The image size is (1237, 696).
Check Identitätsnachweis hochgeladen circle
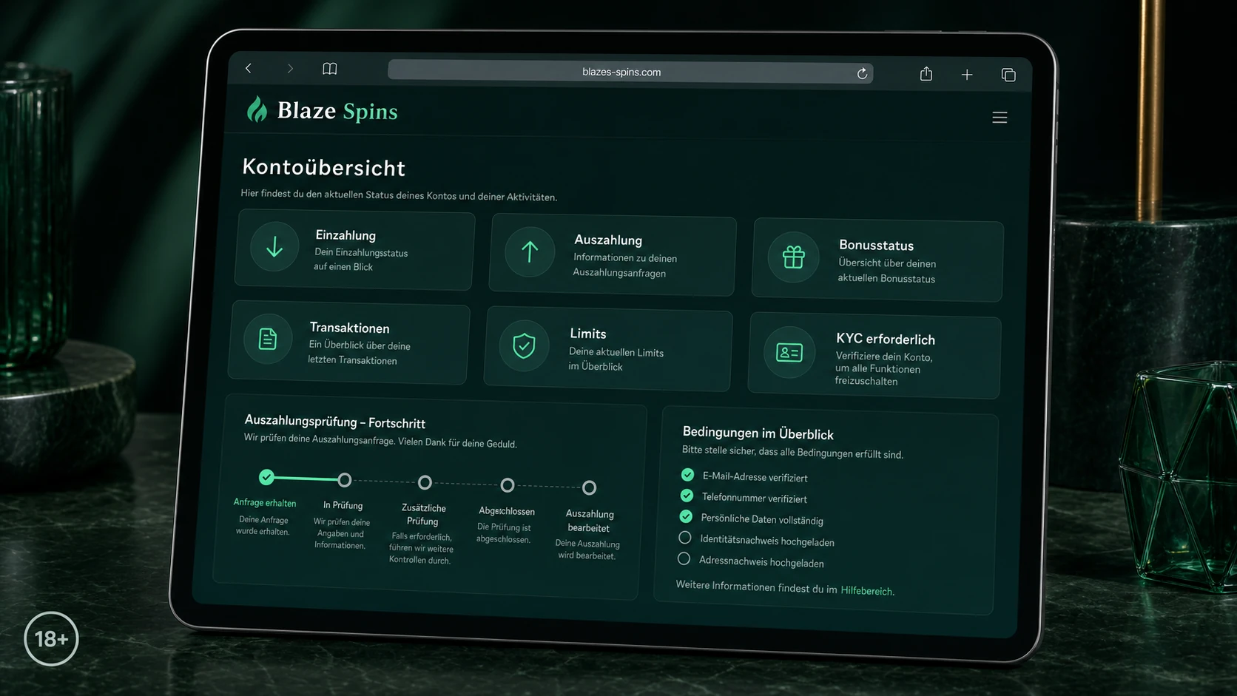point(685,538)
